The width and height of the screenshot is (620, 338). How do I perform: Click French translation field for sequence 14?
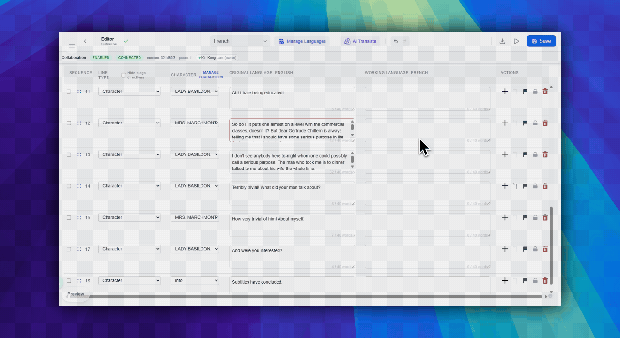coord(428,193)
